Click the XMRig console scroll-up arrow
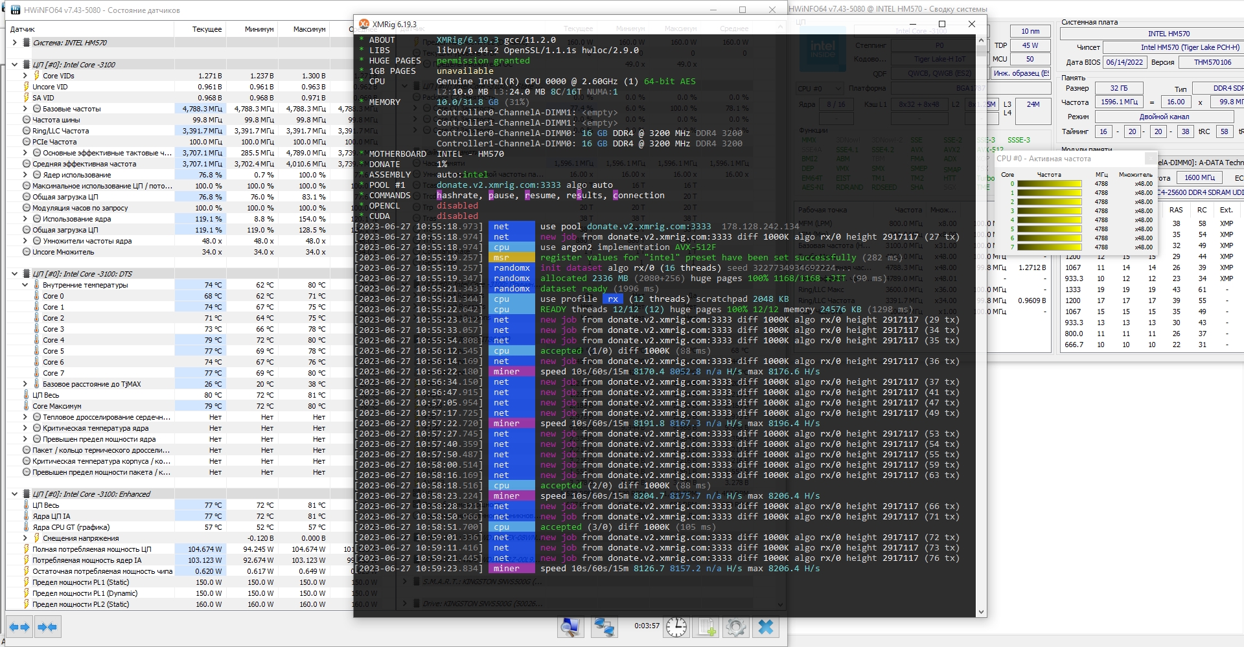 [981, 40]
